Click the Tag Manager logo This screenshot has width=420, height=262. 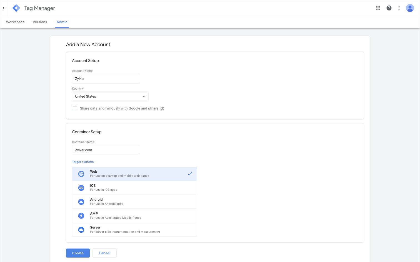(x=16, y=8)
